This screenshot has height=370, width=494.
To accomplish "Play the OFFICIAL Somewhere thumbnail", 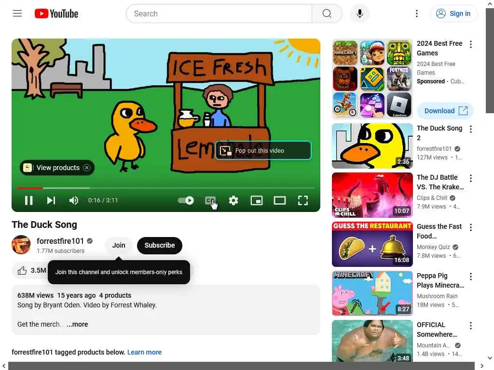I will 372,341.
